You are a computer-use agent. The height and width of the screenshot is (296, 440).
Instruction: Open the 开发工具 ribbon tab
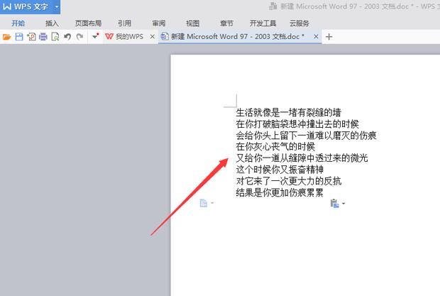coord(263,23)
